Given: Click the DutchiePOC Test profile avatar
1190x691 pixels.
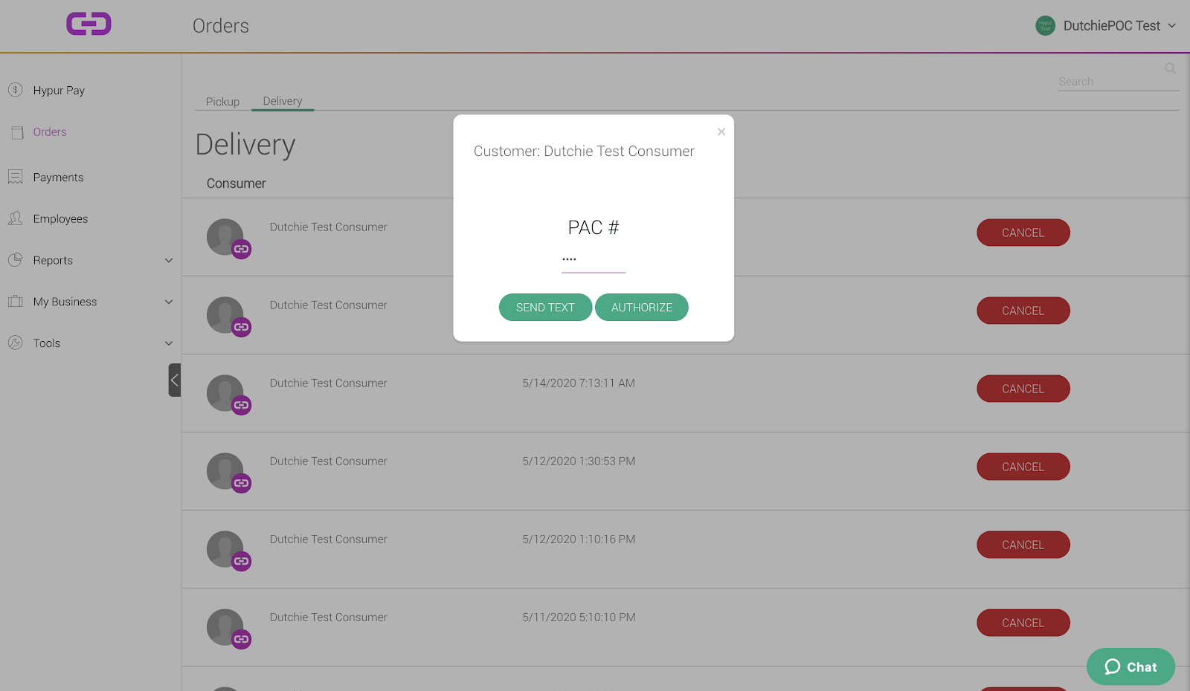Looking at the screenshot, I should point(1045,25).
